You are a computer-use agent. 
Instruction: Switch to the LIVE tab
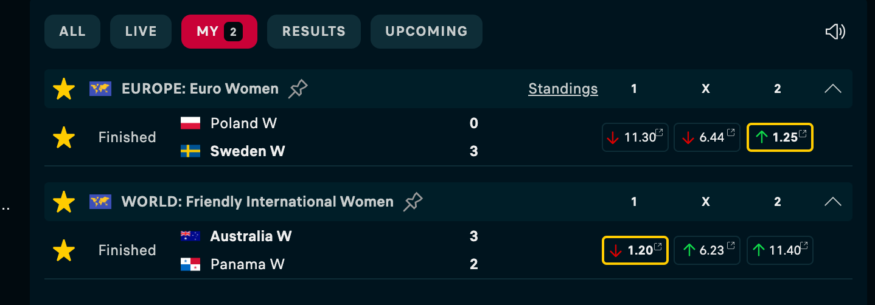click(141, 32)
